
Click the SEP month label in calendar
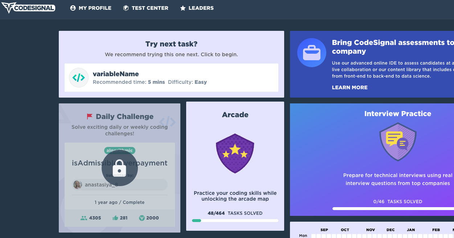tap(324, 230)
